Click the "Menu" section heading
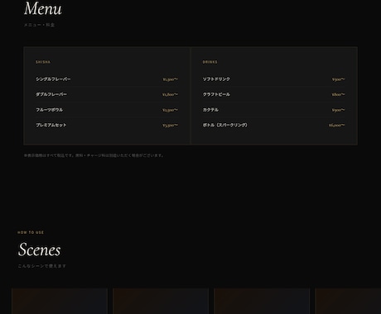This screenshot has width=381, height=314. pyautogui.click(x=43, y=8)
